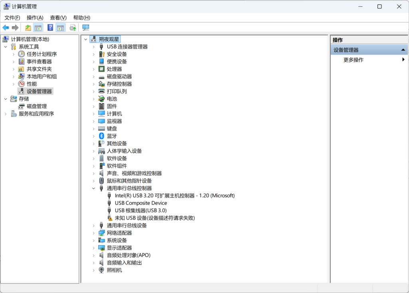Open the 查看(V) menu

click(58, 18)
